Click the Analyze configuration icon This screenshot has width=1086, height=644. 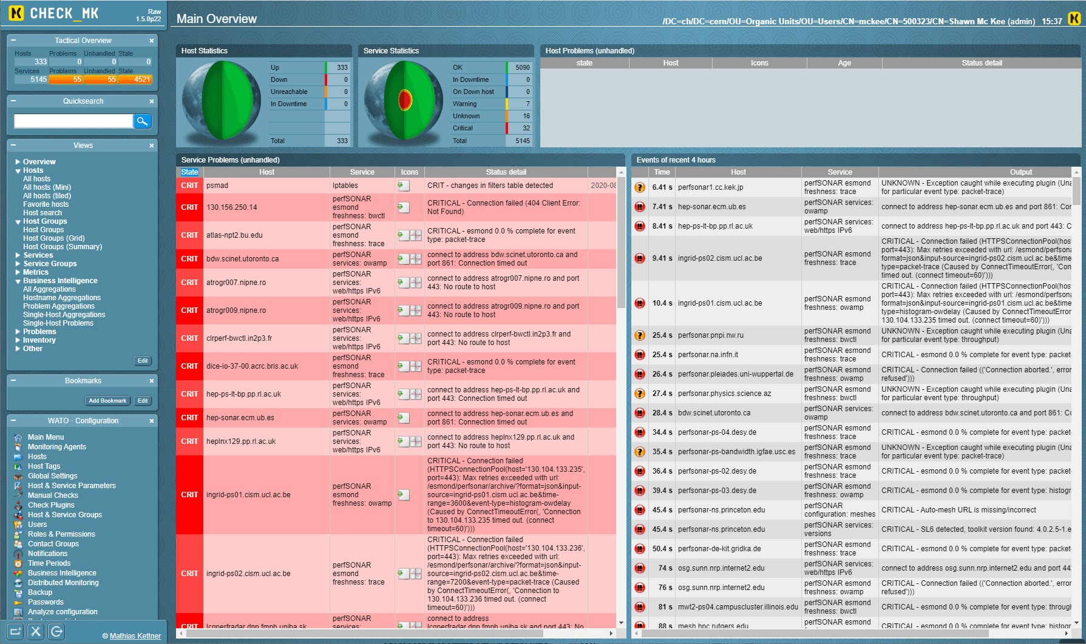click(18, 612)
